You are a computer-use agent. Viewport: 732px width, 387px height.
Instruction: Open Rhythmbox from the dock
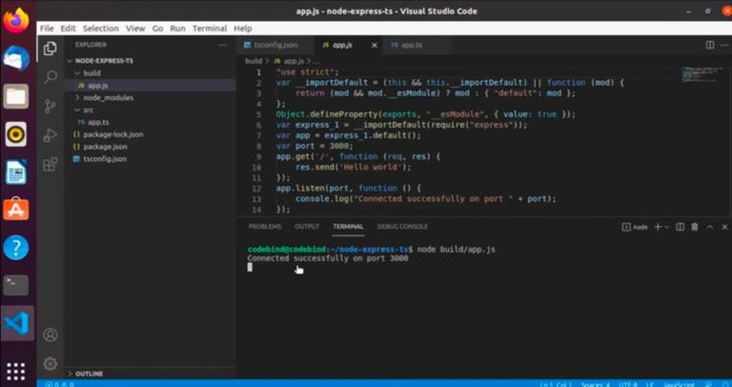(16, 134)
